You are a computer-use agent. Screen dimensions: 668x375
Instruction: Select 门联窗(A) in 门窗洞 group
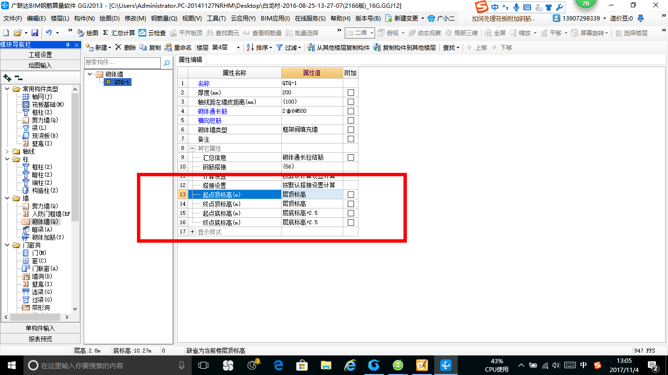coord(40,269)
